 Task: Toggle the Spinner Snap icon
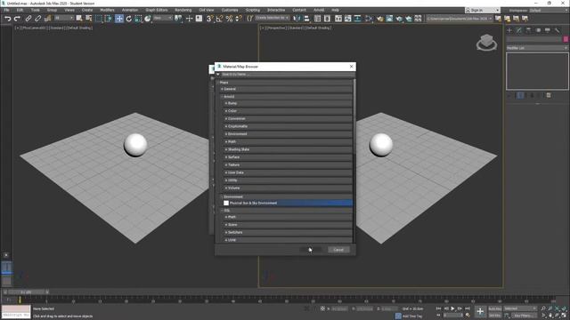pos(239,19)
